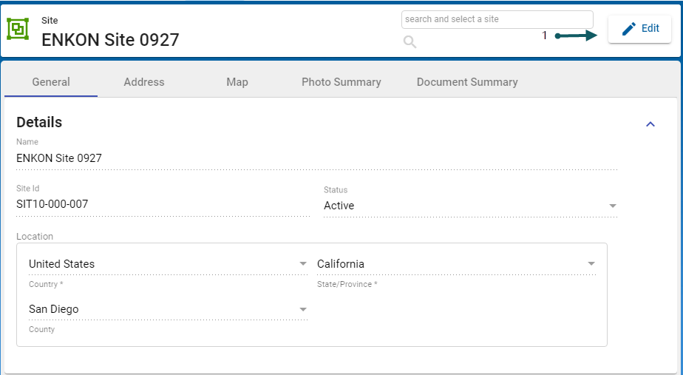Focus the search and select a site box
This screenshot has width=683, height=375.
point(497,19)
